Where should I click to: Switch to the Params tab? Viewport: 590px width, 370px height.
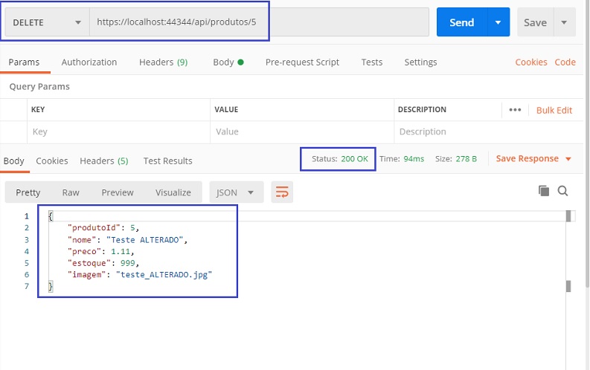pos(24,62)
